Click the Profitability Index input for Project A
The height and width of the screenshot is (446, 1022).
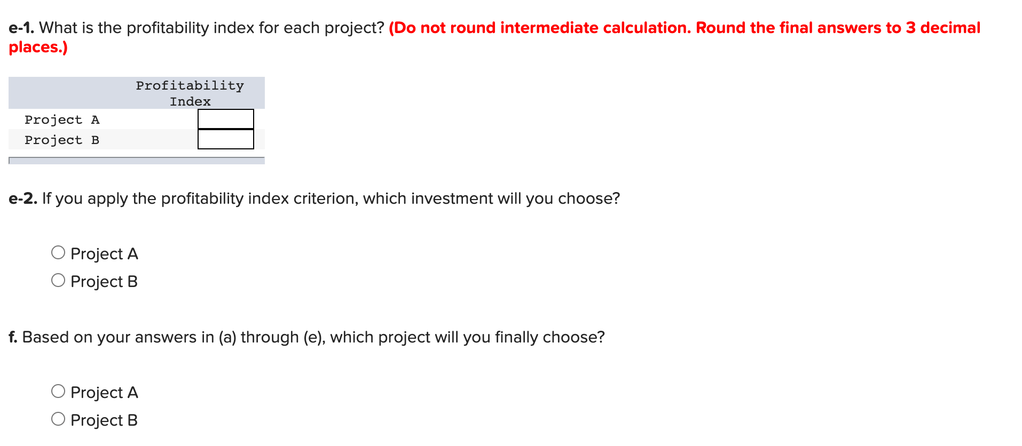click(225, 118)
